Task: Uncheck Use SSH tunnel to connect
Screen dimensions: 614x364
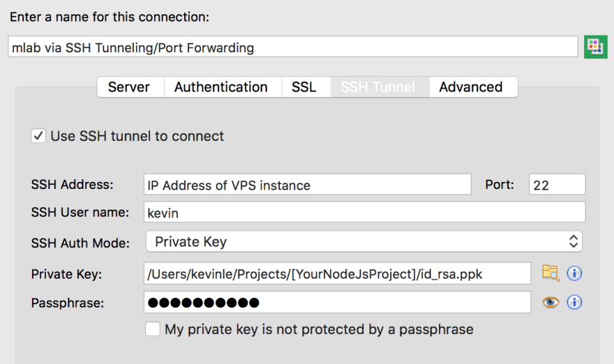Action: pyautogui.click(x=38, y=136)
